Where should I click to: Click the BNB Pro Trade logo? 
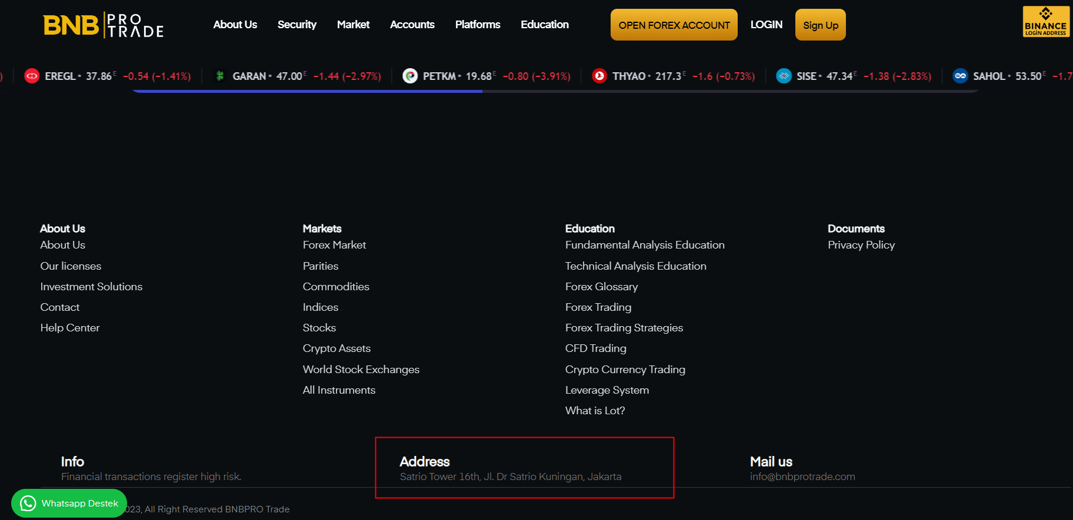pos(104,25)
